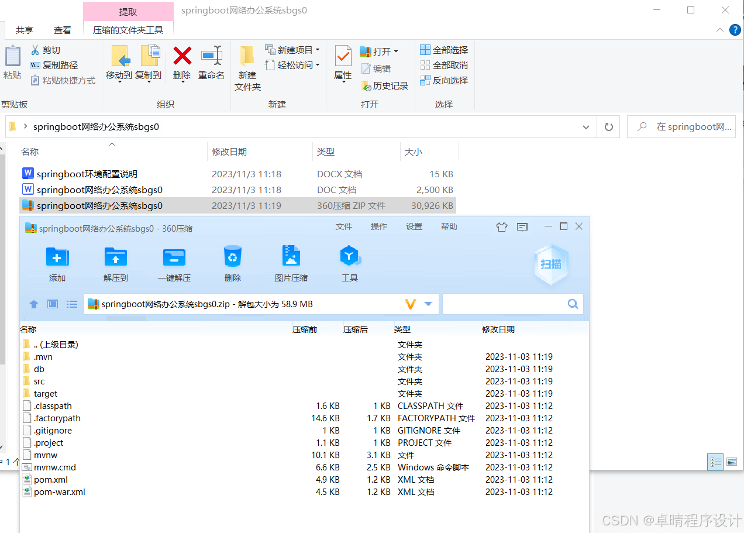Click the 一键解压 one-click extract icon
The width and height of the screenshot is (744, 533).
(x=174, y=257)
